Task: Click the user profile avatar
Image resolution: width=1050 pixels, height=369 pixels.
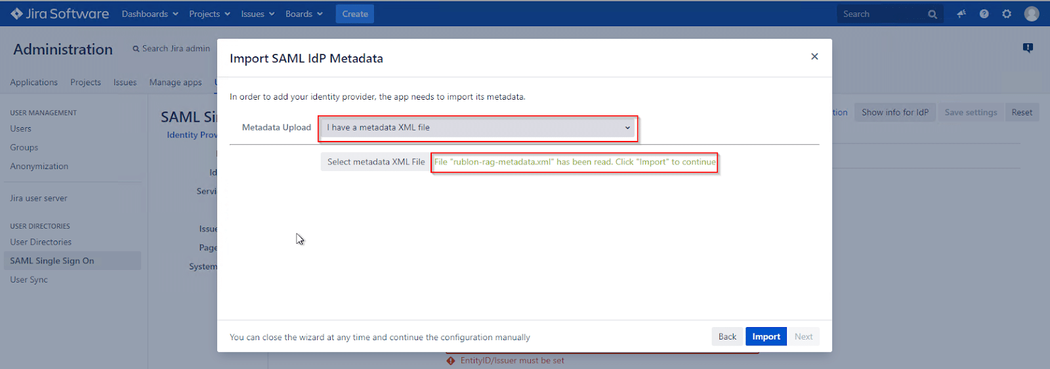Action: coord(1032,14)
